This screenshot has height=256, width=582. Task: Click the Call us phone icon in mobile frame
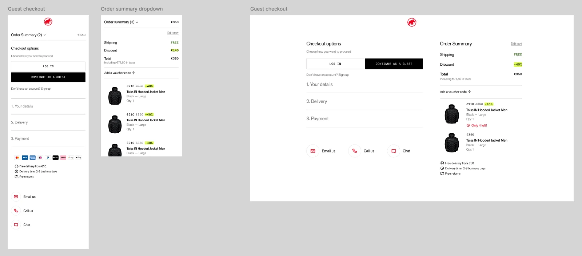(x=16, y=211)
